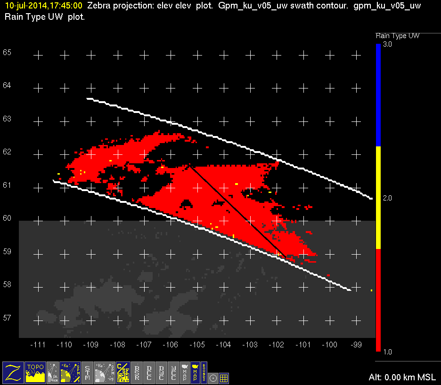Click the circle range-ring icon
Screen dimensions: 441x385
click(x=213, y=377)
